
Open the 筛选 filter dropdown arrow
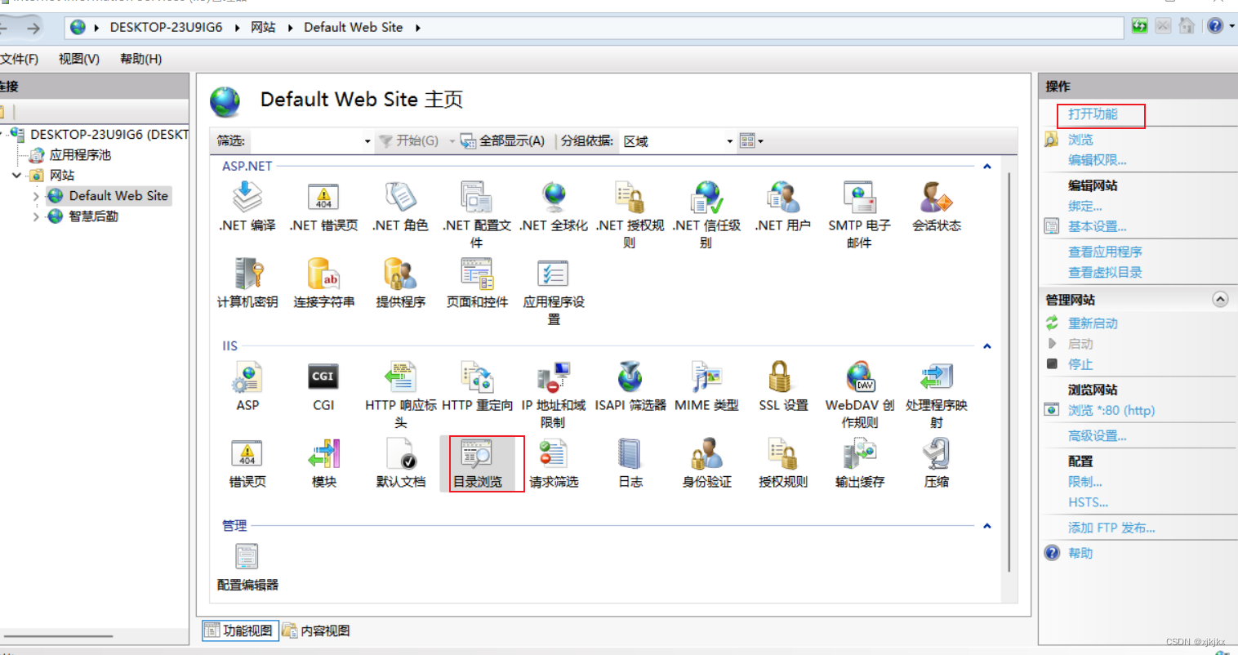pyautogui.click(x=367, y=141)
